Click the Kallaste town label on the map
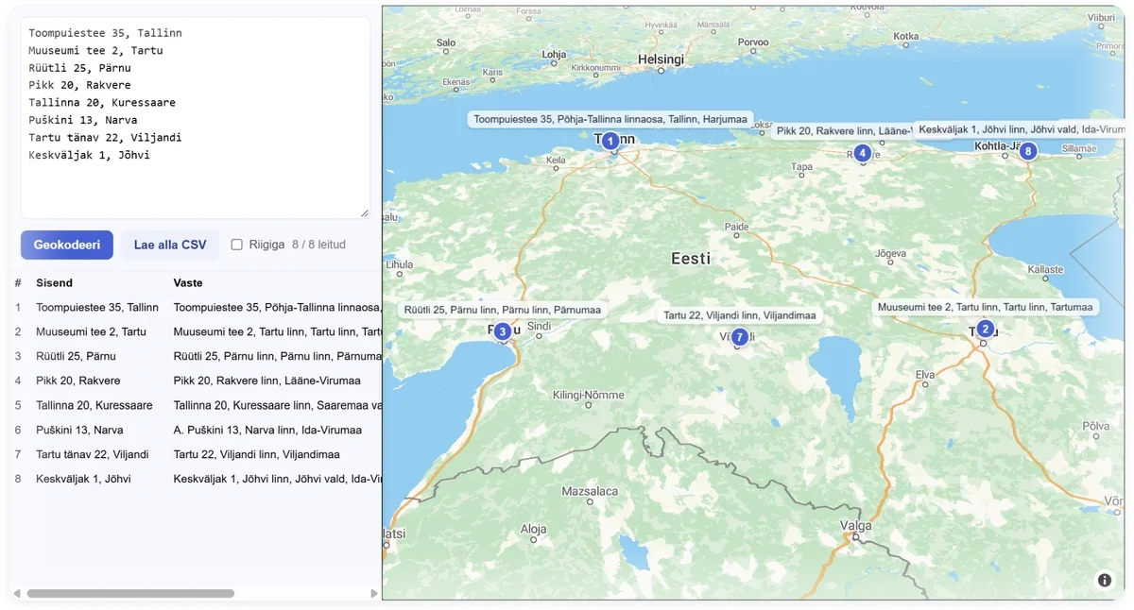1134x610 pixels. [1045, 269]
